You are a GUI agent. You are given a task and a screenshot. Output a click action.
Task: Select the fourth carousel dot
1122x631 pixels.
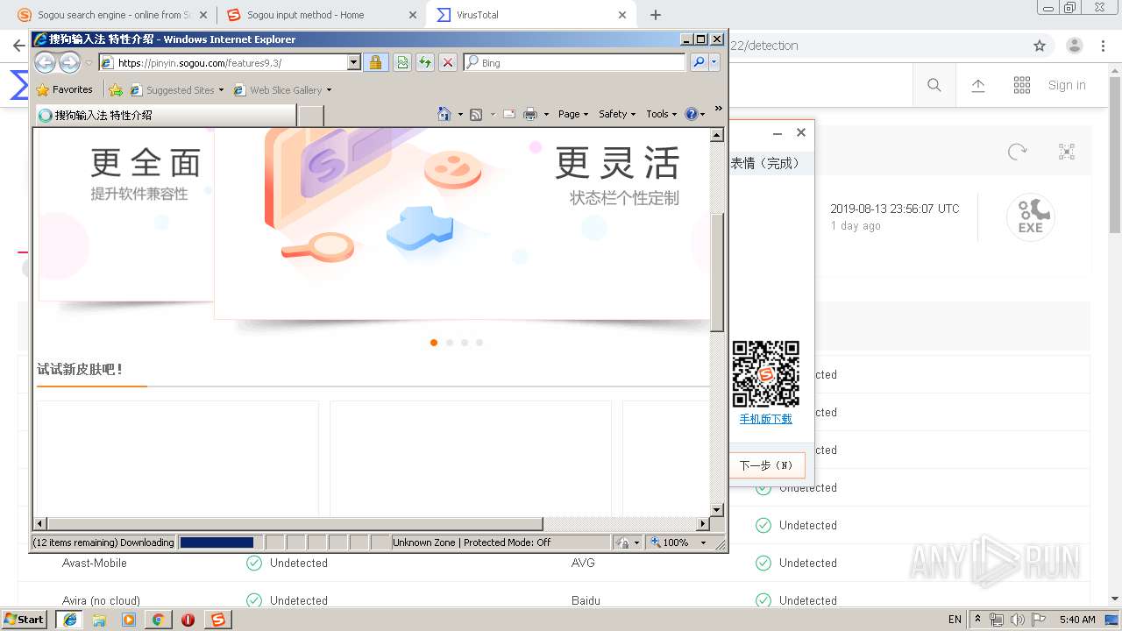[479, 343]
